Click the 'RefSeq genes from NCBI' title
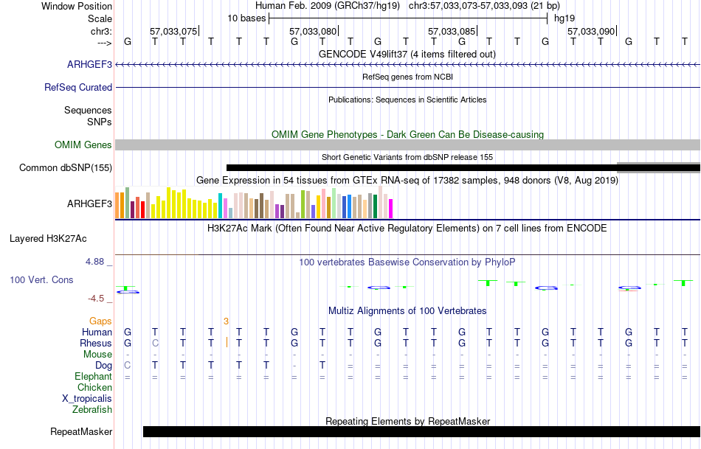The height and width of the screenshot is (449, 701). pyautogui.click(x=407, y=77)
